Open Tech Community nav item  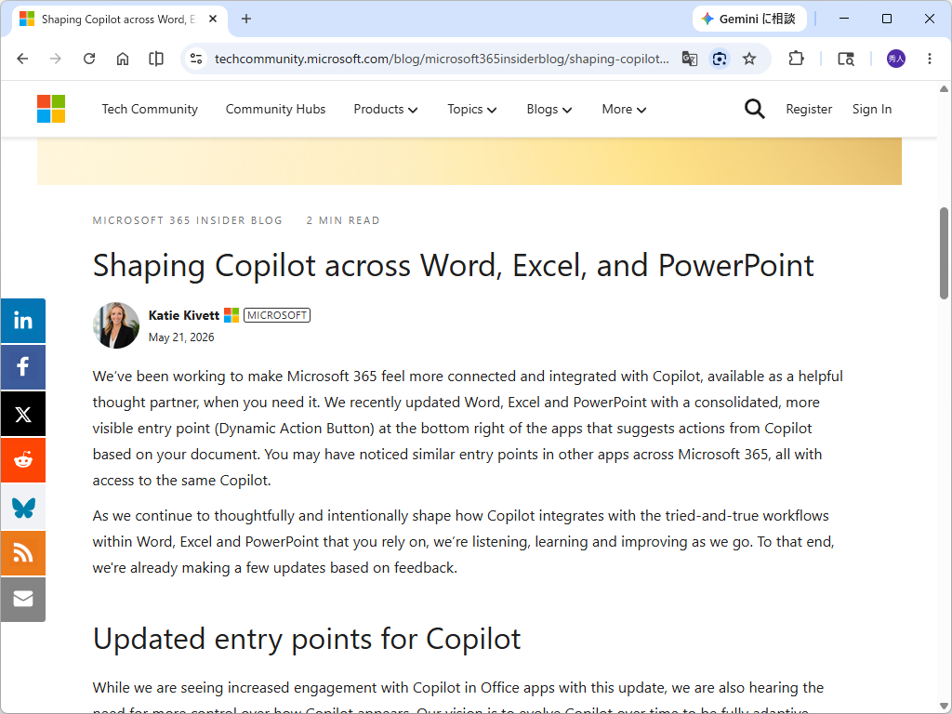(150, 110)
